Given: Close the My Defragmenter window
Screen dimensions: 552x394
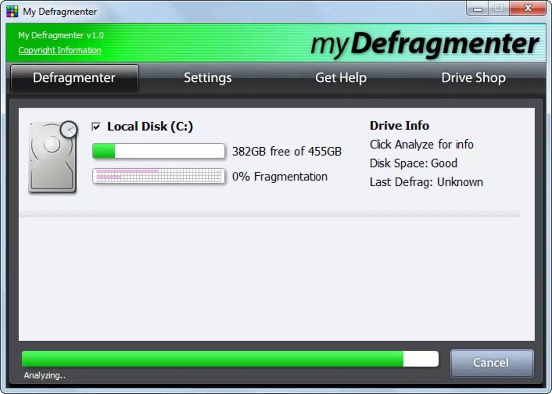Looking at the screenshot, I should (x=528, y=8).
